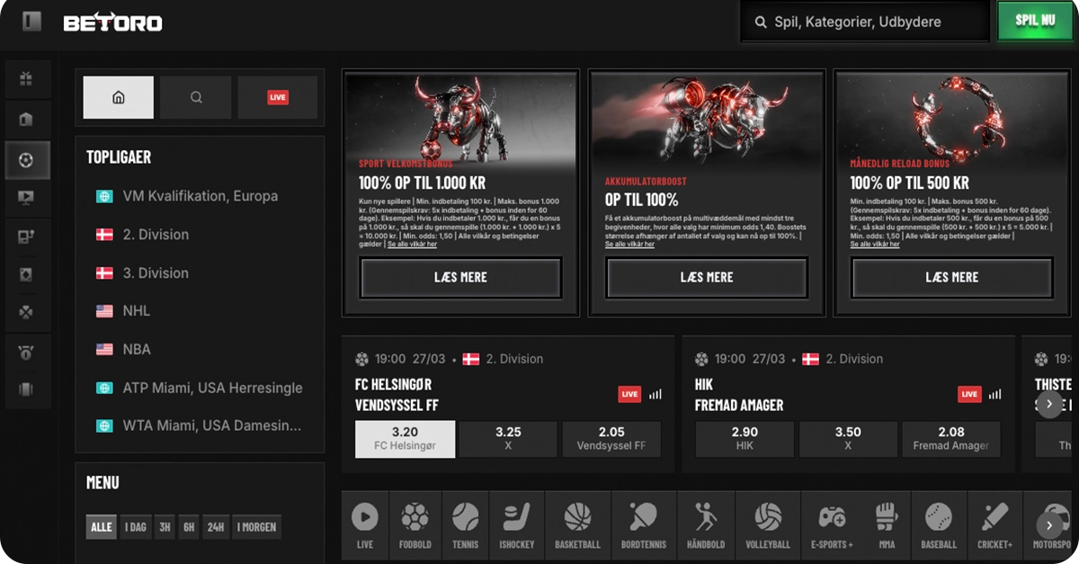The height and width of the screenshot is (564, 1079).
Task: Click the BETORO logo
Action: 113,22
